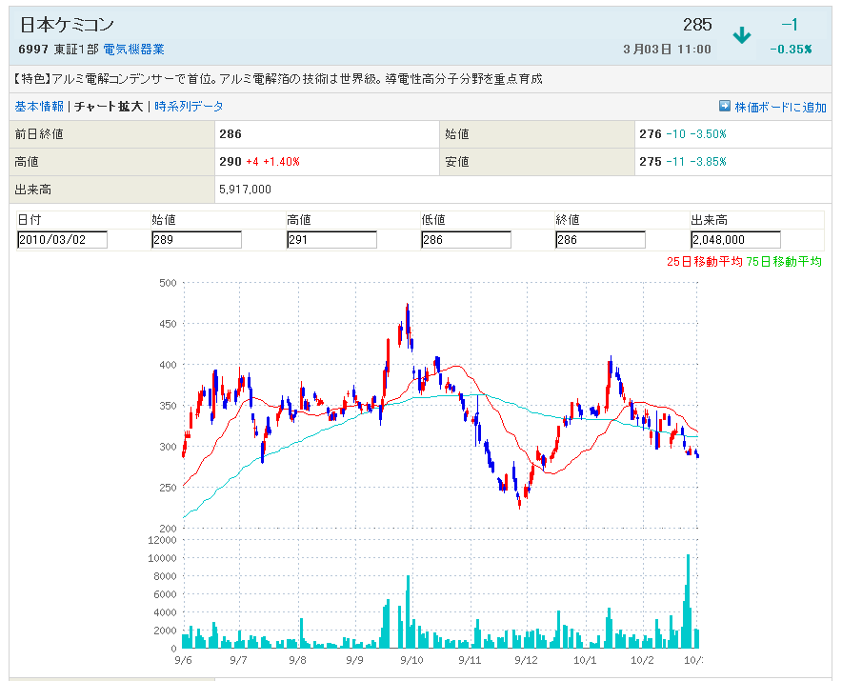Select the チャート拡大 tab
The width and height of the screenshot is (842, 681).
click(109, 107)
